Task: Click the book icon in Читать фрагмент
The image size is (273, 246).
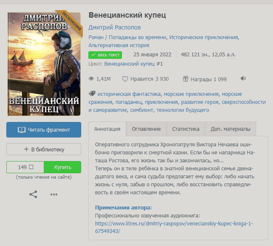Action: (21, 130)
